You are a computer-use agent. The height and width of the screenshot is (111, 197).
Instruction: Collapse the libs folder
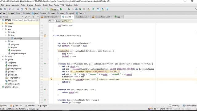[6, 35]
